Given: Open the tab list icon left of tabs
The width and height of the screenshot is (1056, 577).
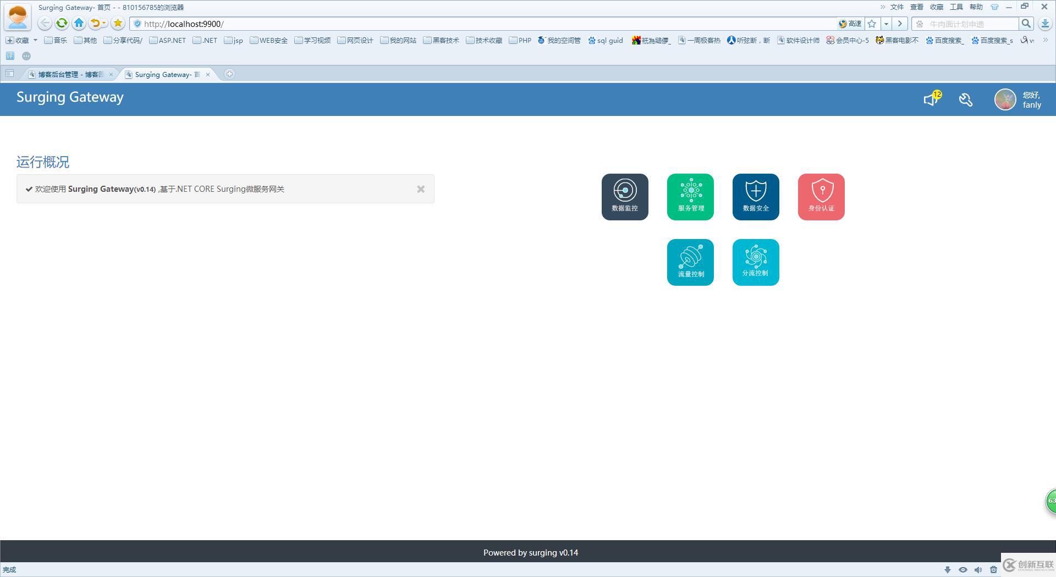Looking at the screenshot, I should click(x=9, y=74).
